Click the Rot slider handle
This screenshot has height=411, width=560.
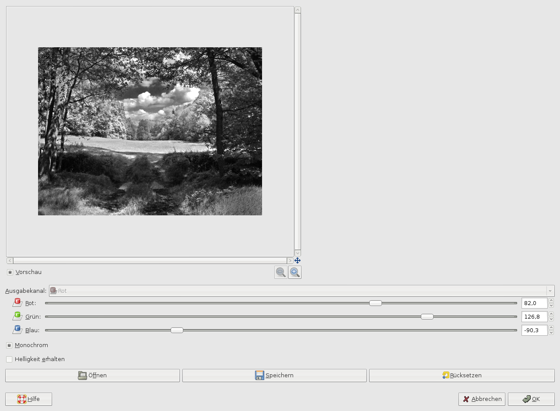pos(375,303)
